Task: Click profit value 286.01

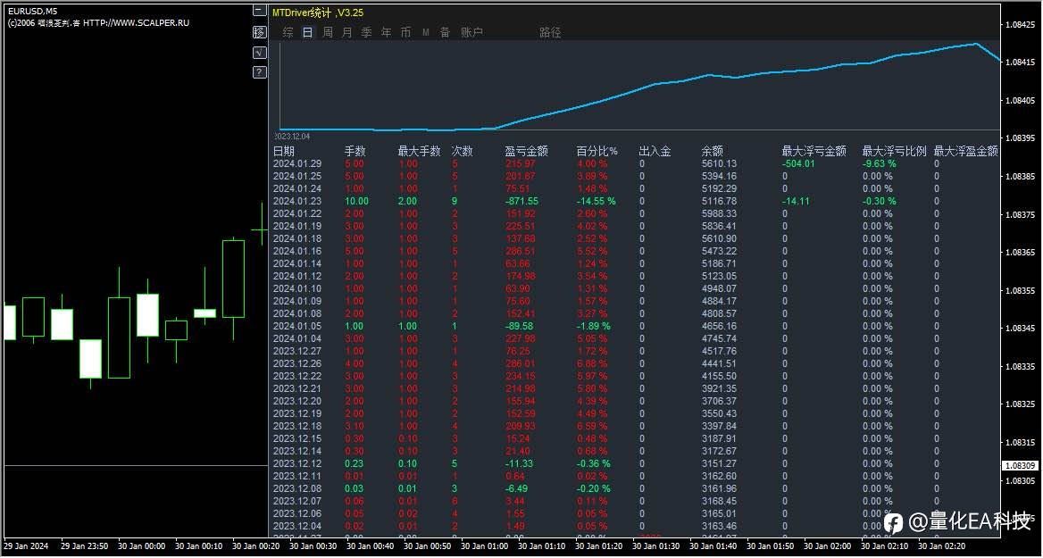Action: pyautogui.click(x=521, y=363)
